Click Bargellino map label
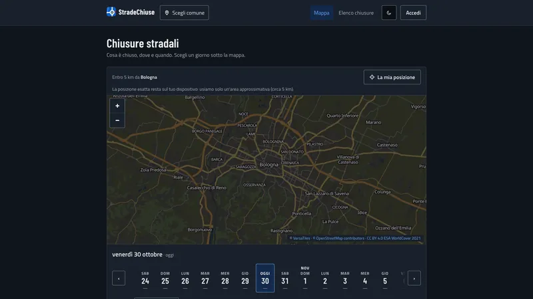 point(195,97)
